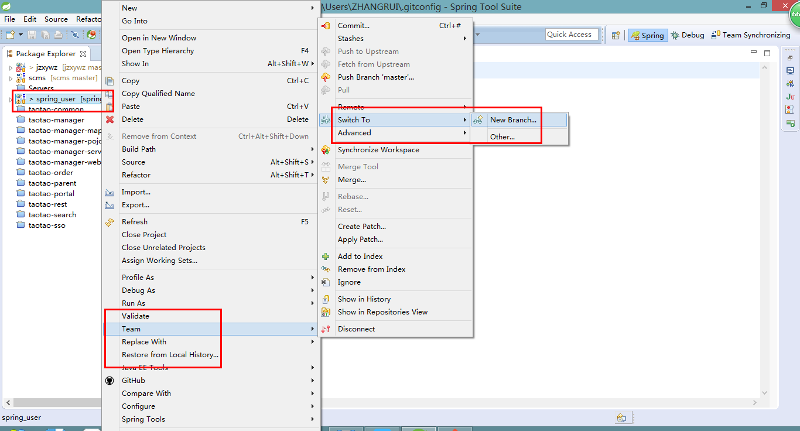This screenshot has height=431, width=800.
Task: Open the File menu
Action: pos(10,19)
